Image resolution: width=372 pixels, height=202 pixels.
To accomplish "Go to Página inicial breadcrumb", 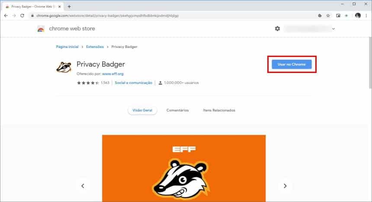I will pos(67,47).
